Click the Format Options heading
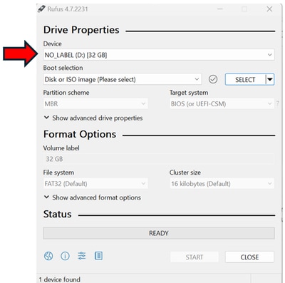 click(80, 134)
